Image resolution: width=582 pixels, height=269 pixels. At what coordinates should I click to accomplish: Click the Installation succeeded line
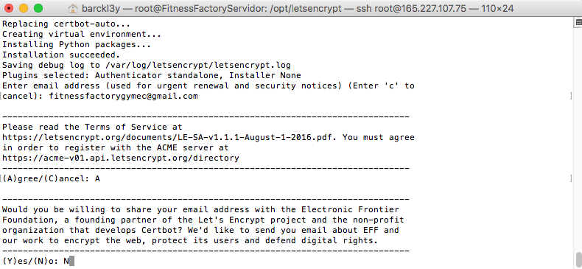click(61, 55)
